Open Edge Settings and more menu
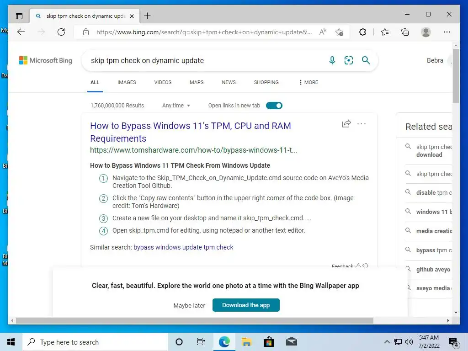This screenshot has width=468, height=351. pyautogui.click(x=447, y=32)
